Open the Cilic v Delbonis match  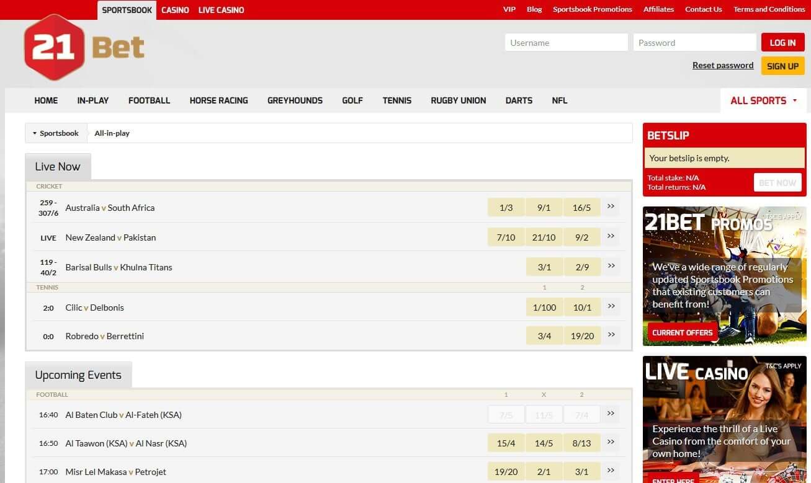tap(94, 308)
